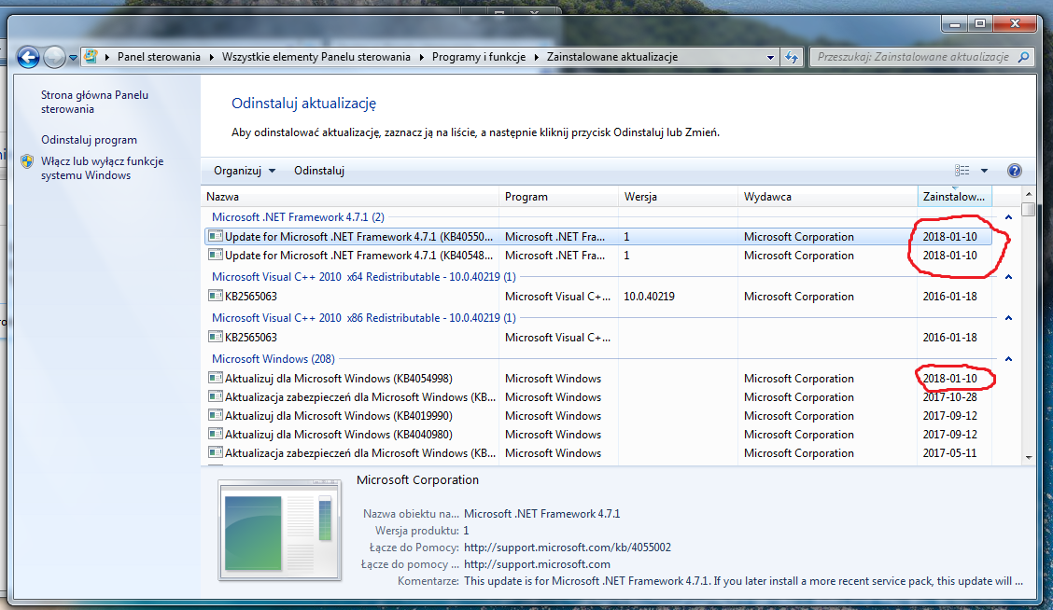Collapse the Visual C++ 2010 x86 group

[x=1008, y=318]
